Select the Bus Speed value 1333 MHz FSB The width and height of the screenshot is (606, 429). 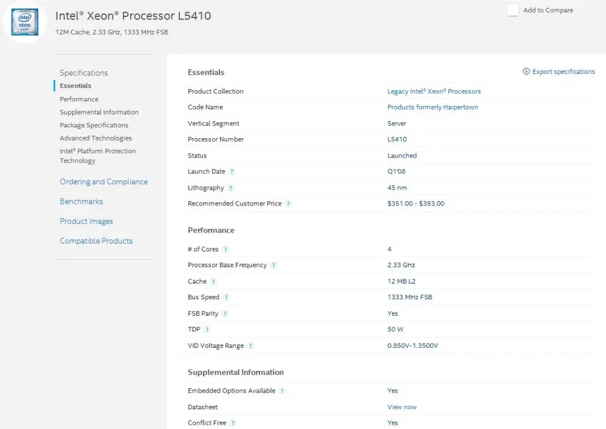click(x=410, y=297)
